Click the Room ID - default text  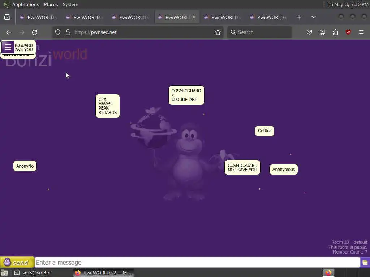tap(349, 242)
